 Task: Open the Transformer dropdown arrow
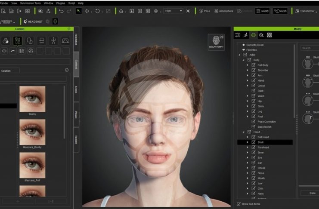pyautogui.click(x=316, y=12)
